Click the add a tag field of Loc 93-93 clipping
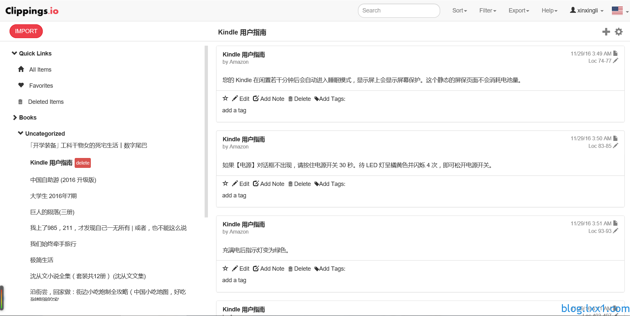 [234, 280]
